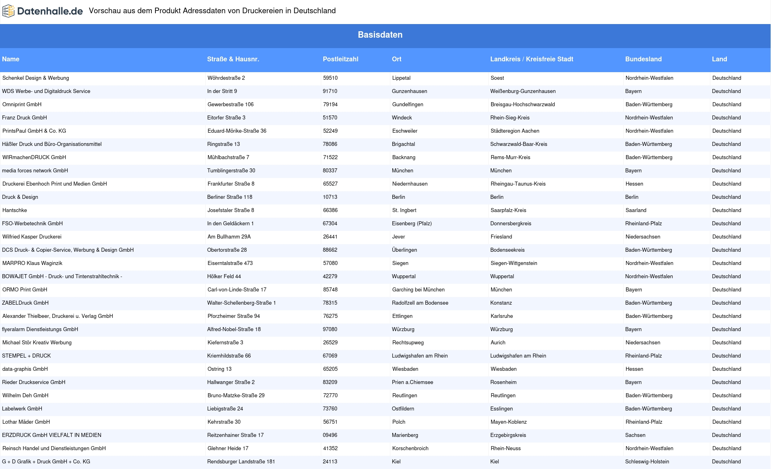771x469 pixels.
Task: Click Lothar Mäder GmbH
Action: point(26,422)
